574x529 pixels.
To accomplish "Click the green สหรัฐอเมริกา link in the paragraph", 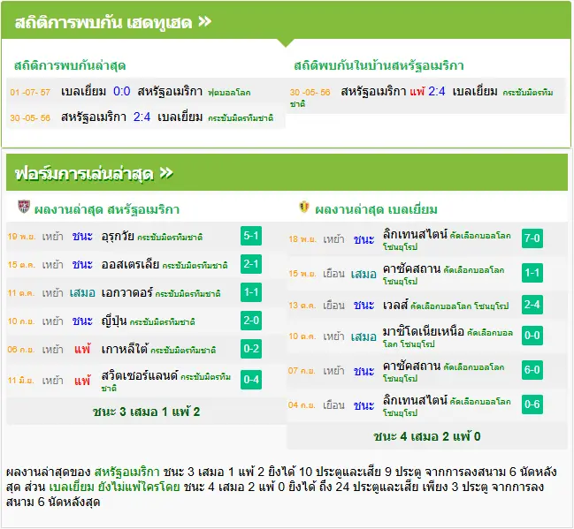I will (126, 472).
